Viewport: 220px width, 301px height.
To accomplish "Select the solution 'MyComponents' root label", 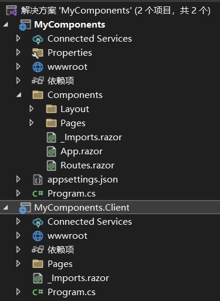I will (x=116, y=11).
